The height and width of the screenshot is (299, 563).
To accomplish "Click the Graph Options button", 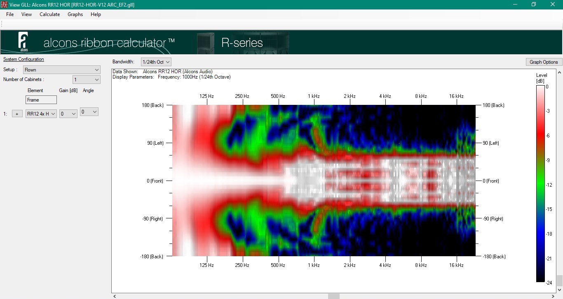I will pyautogui.click(x=544, y=62).
